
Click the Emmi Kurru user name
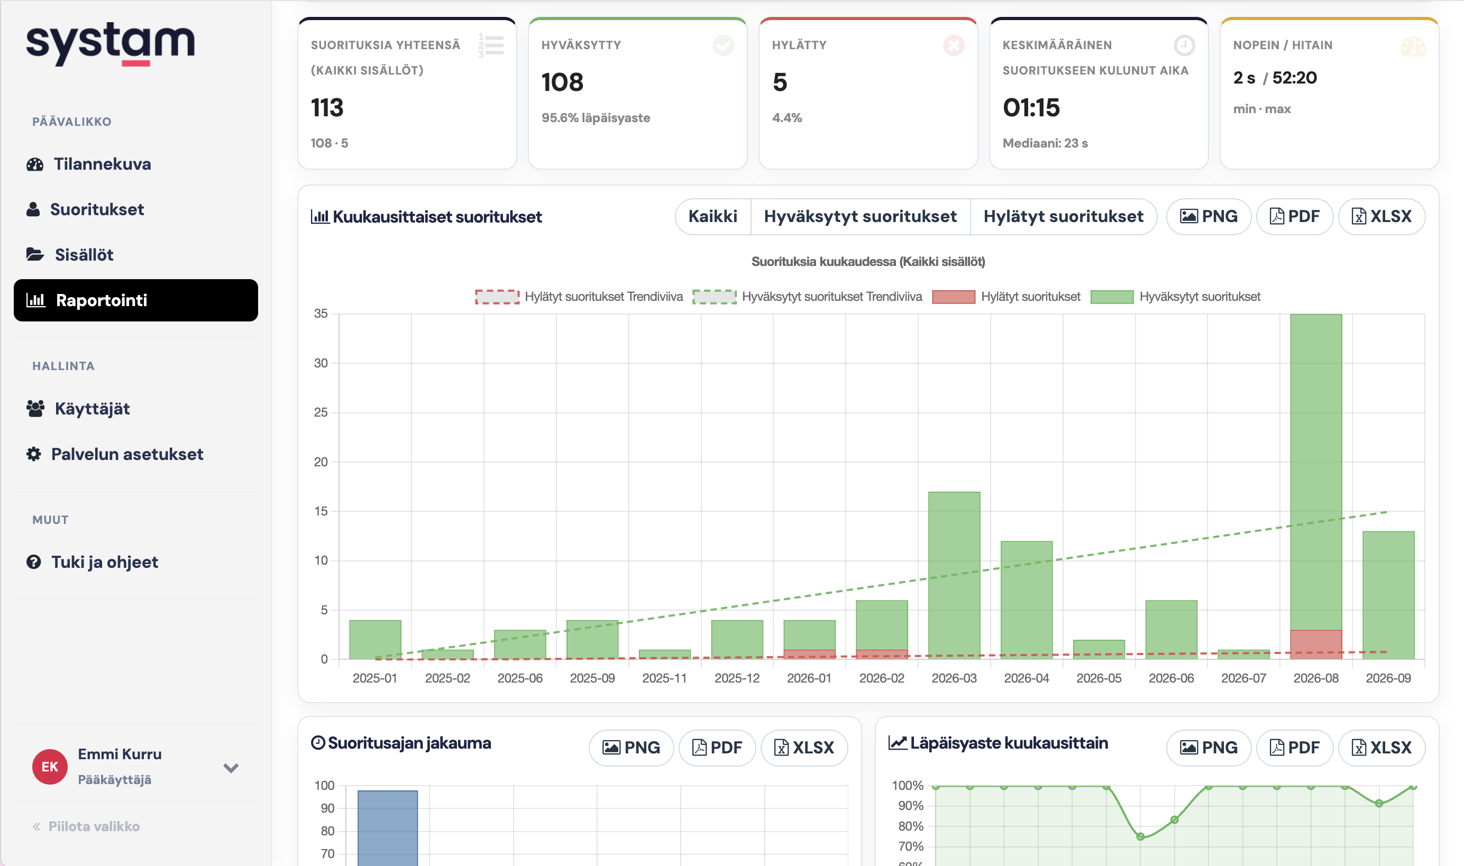tap(120, 754)
